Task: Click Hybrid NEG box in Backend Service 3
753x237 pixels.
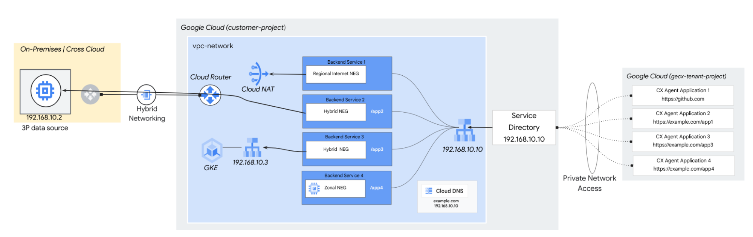Action: pyautogui.click(x=336, y=150)
